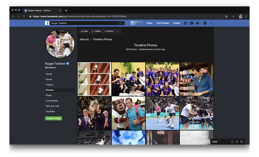This screenshot has height=157, width=259.
Task: Click the blurred profile name in top bar
Action: pyautogui.click(x=137, y=23)
